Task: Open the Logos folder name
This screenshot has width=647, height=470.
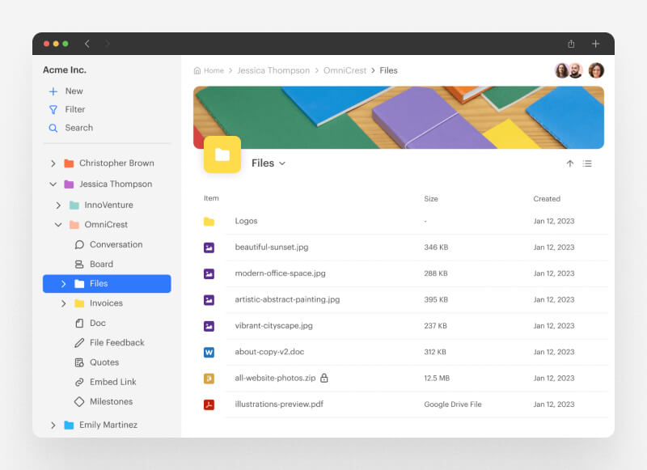Action: pos(246,221)
